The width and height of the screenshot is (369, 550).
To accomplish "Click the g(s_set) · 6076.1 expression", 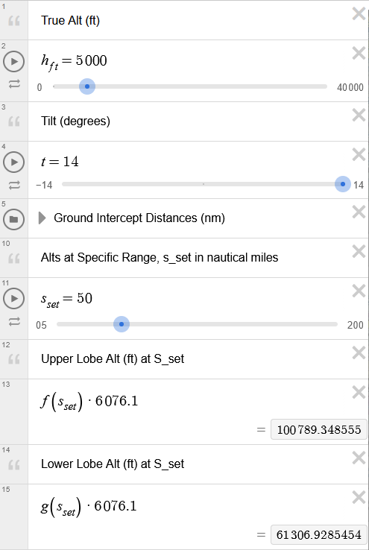I will pyautogui.click(x=89, y=508).
